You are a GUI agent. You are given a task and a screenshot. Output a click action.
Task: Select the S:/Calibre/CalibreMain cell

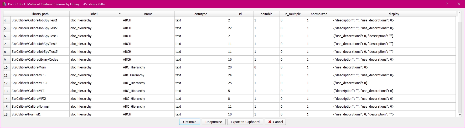pyautogui.click(x=40, y=67)
